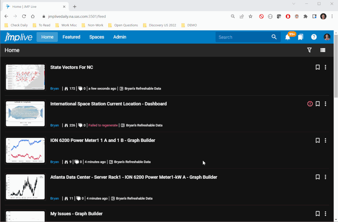Screen dimensions: 338x222
Task: Open bookmarks icon in JMP Live header
Action: click(x=300, y=37)
